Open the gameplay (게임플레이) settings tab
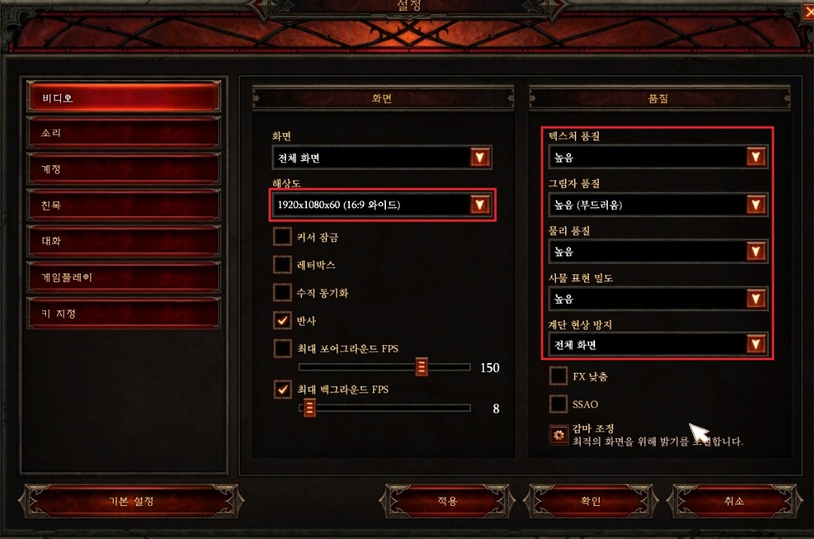Screen dimensions: 814x539 click(x=123, y=277)
